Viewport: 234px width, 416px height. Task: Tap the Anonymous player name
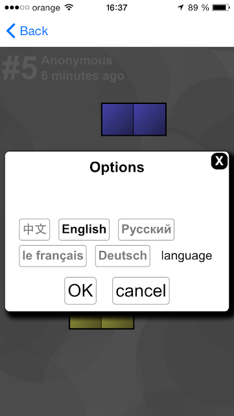tap(76, 60)
